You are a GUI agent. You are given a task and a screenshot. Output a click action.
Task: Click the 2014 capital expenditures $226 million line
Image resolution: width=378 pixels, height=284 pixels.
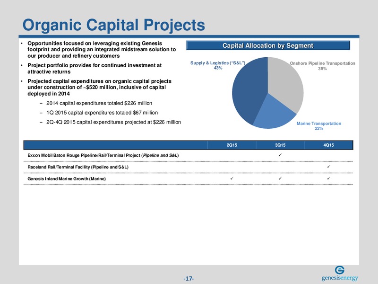(99, 103)
